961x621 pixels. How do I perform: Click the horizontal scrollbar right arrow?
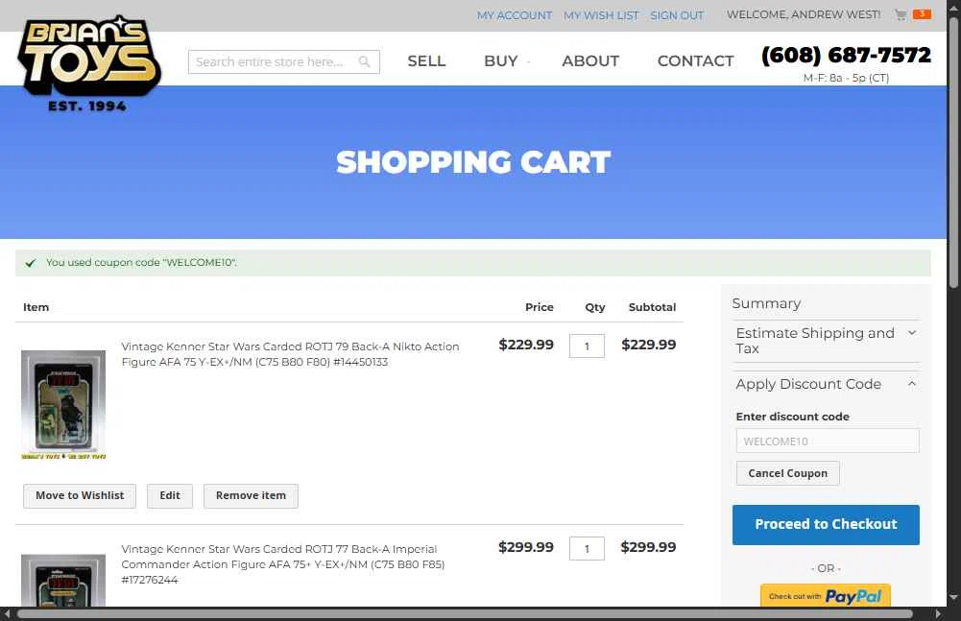coord(938,613)
